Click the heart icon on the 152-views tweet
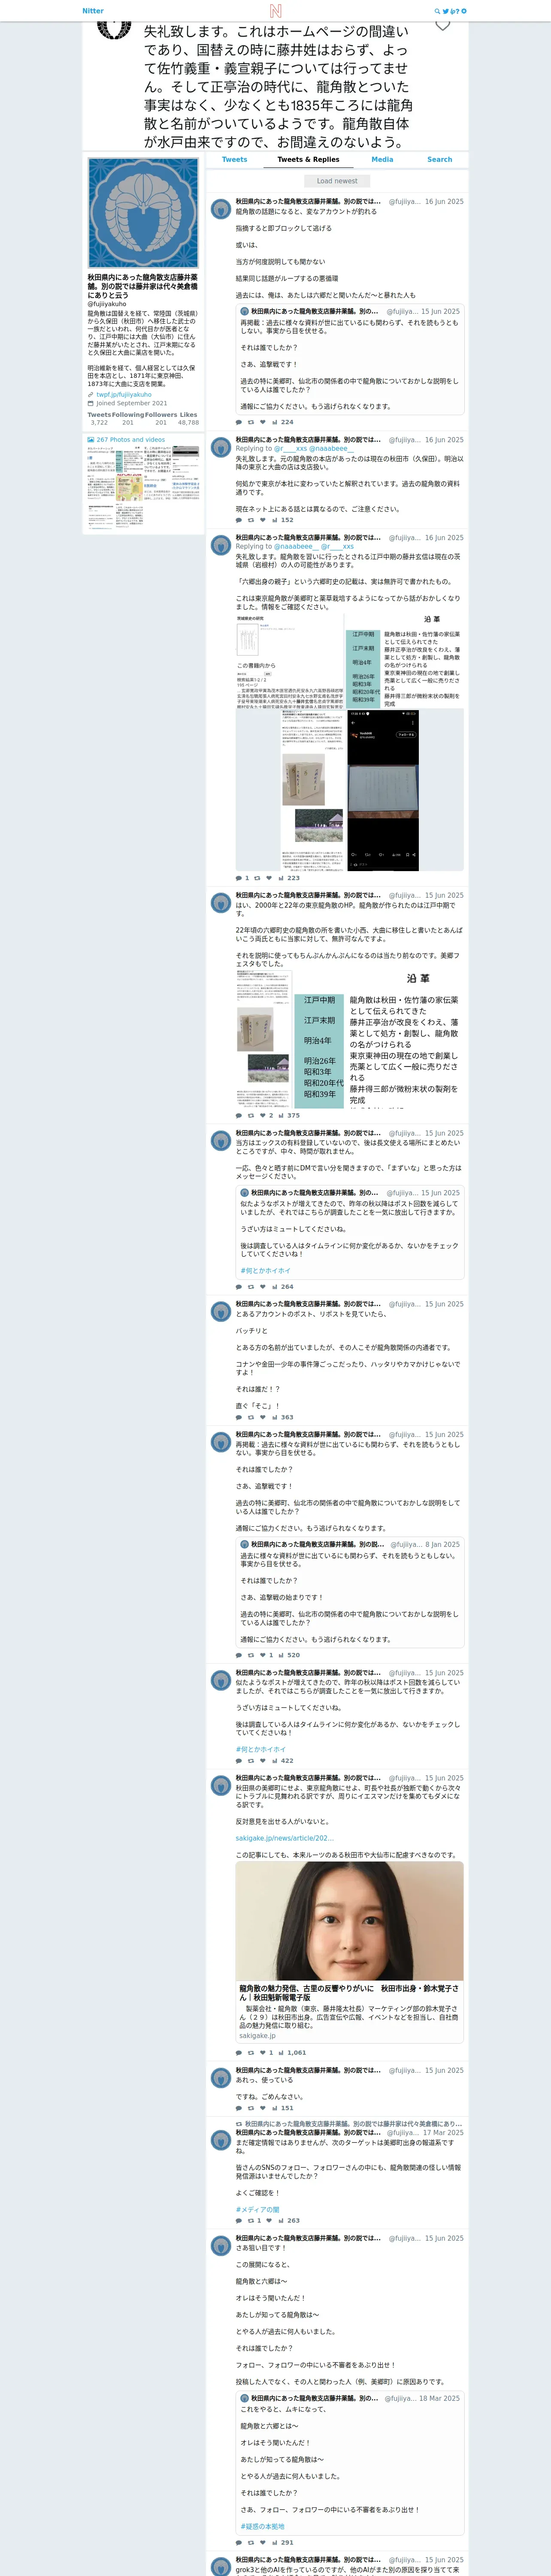The height and width of the screenshot is (2576, 551). point(263,520)
